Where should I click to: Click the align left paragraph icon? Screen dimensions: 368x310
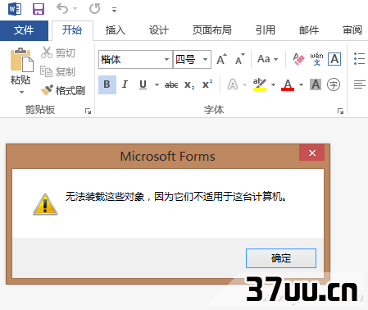click(360, 84)
